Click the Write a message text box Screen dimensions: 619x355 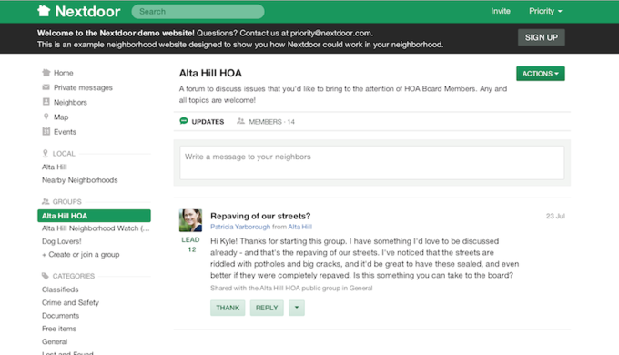click(x=372, y=163)
